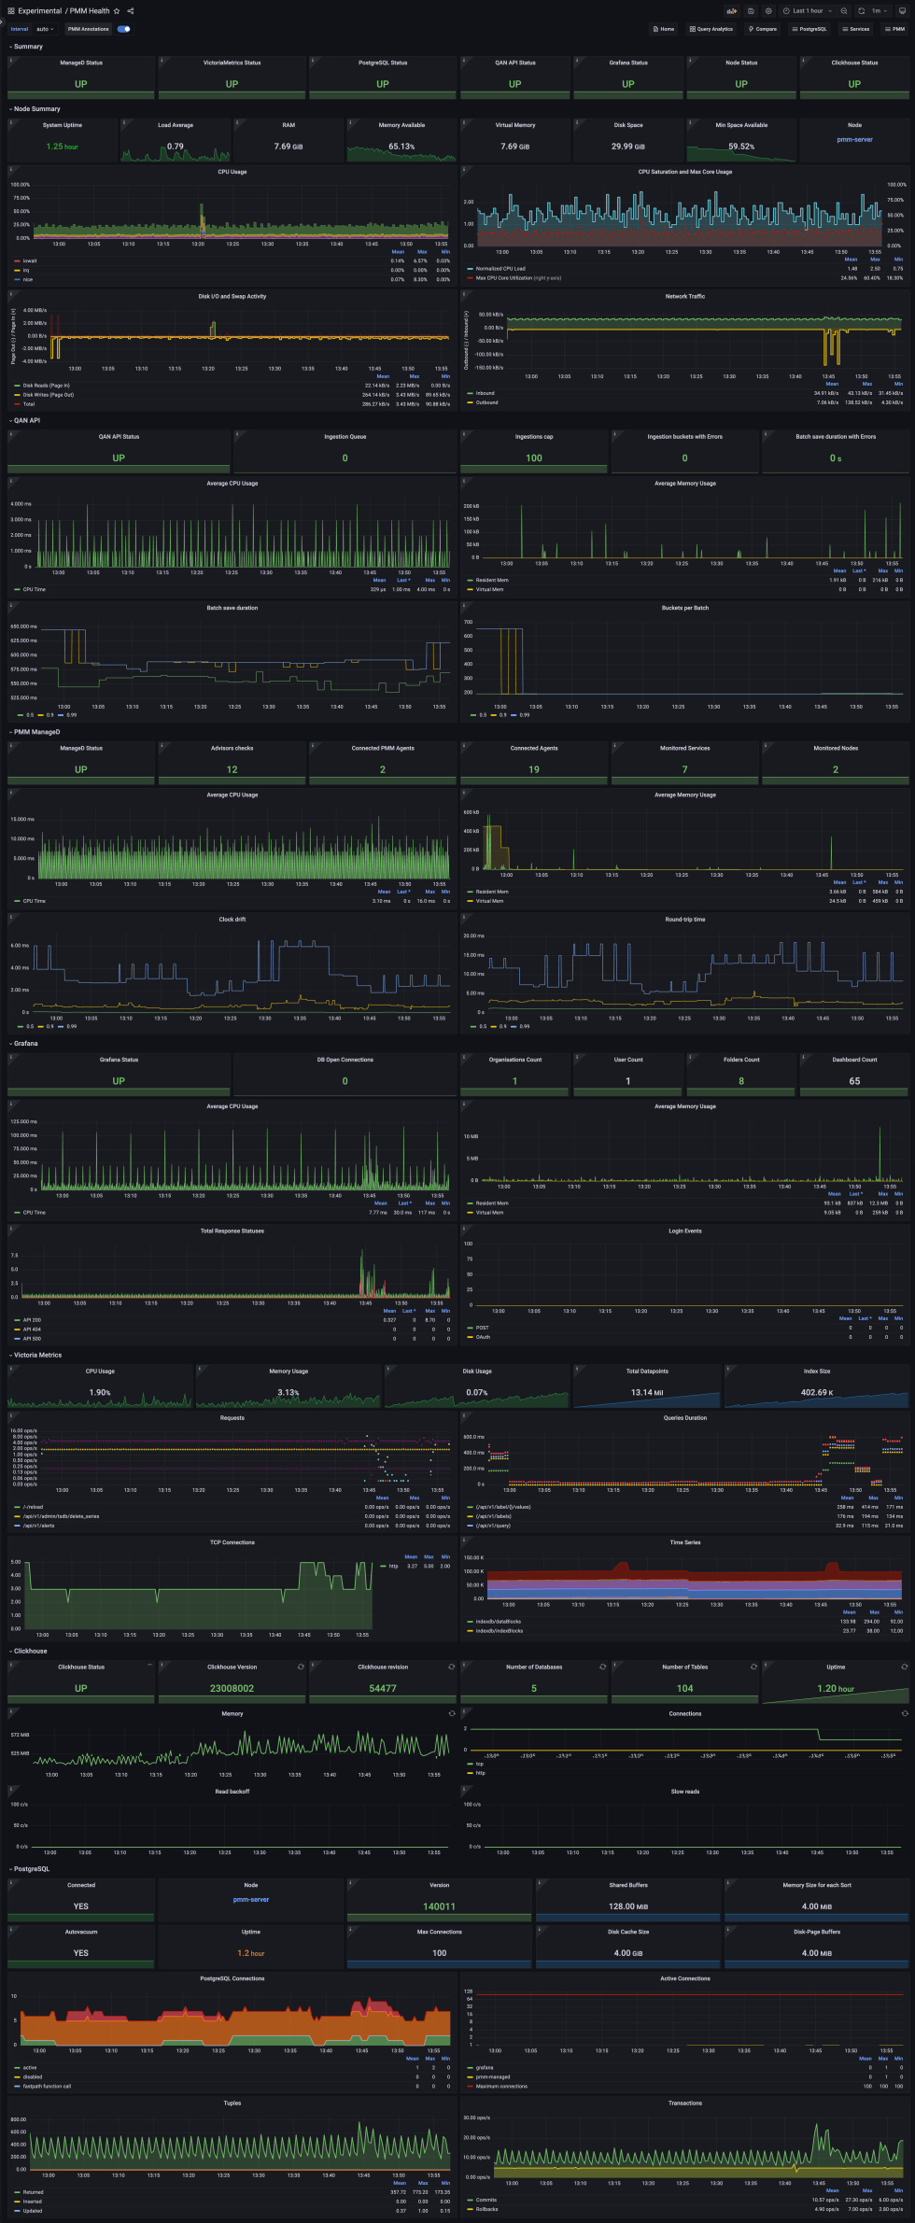Image resolution: width=915 pixels, height=2223 pixels.
Task: Click Resident Mem color swatch in QAN legend
Action: [x=470, y=580]
